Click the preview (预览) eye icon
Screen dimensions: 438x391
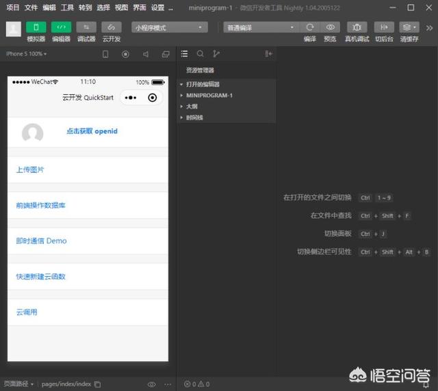[x=330, y=27]
